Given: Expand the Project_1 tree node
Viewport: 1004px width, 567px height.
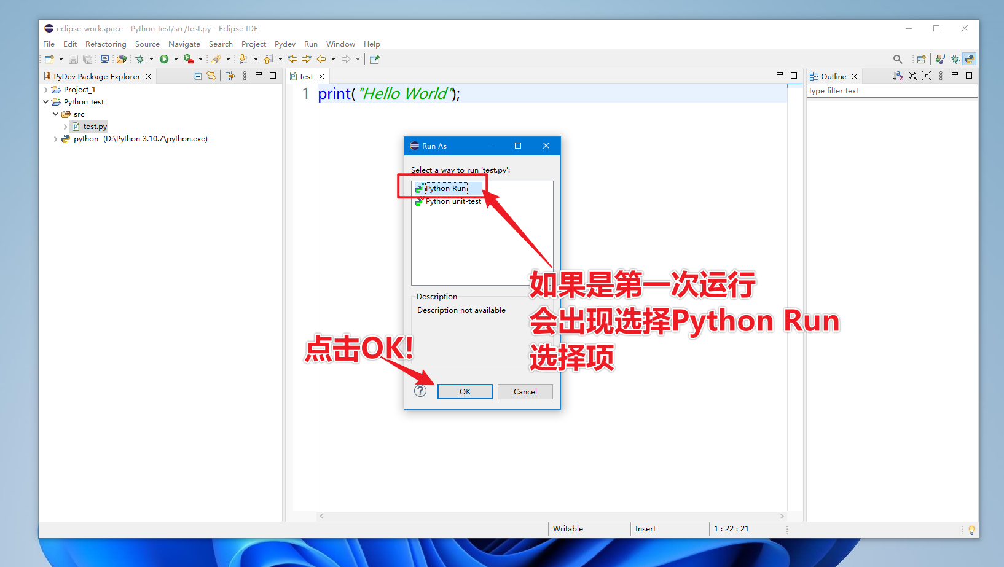Looking at the screenshot, I should pos(46,90).
